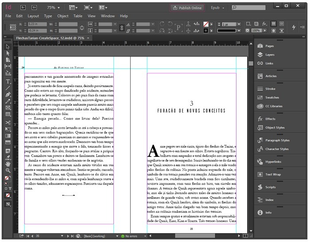Activate the Zoom tool magnifier

8,170
